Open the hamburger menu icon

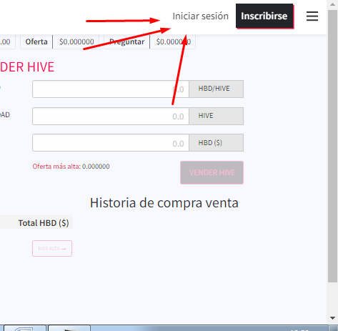coord(312,16)
